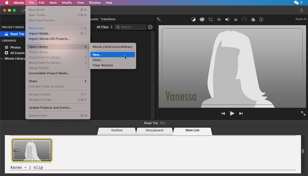
Task: Open the Help menu
Action: click(109, 3)
